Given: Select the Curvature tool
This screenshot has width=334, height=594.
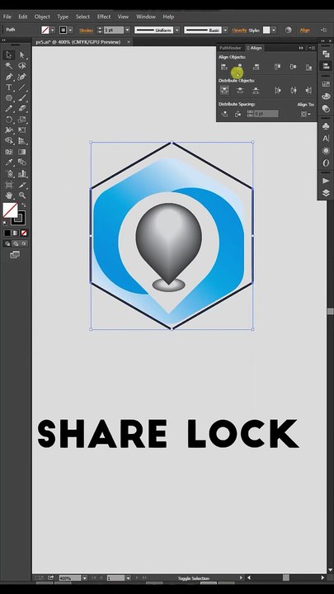Looking at the screenshot, I should (22, 77).
